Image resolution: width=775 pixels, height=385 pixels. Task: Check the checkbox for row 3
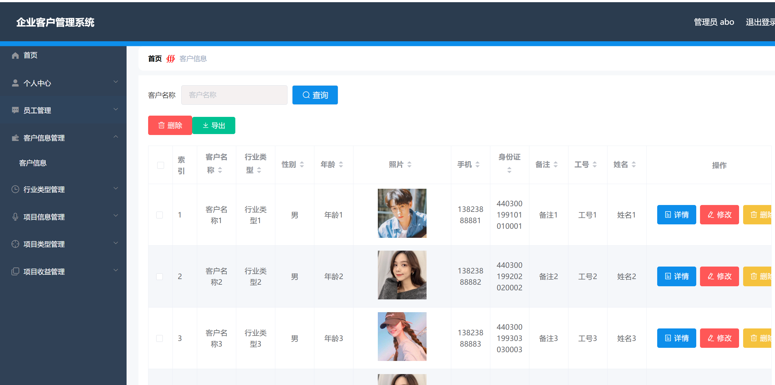(160, 338)
